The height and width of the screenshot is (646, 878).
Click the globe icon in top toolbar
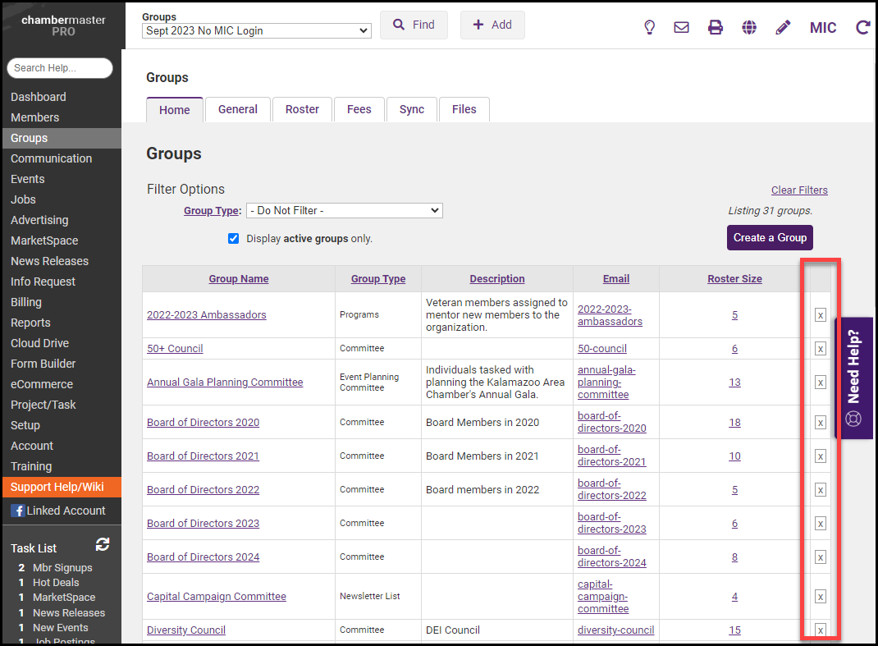coord(749,27)
